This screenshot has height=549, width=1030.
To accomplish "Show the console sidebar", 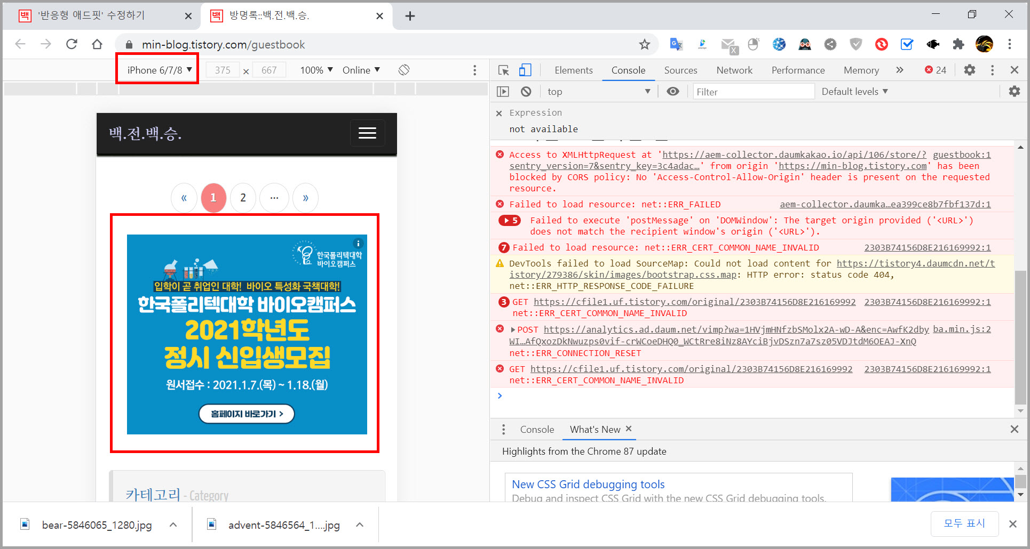I will 503,92.
